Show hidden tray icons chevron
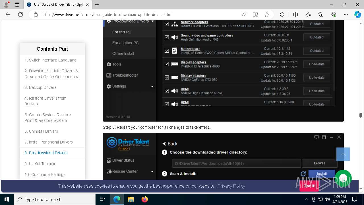The width and height of the screenshot is (364, 205). (307, 199)
